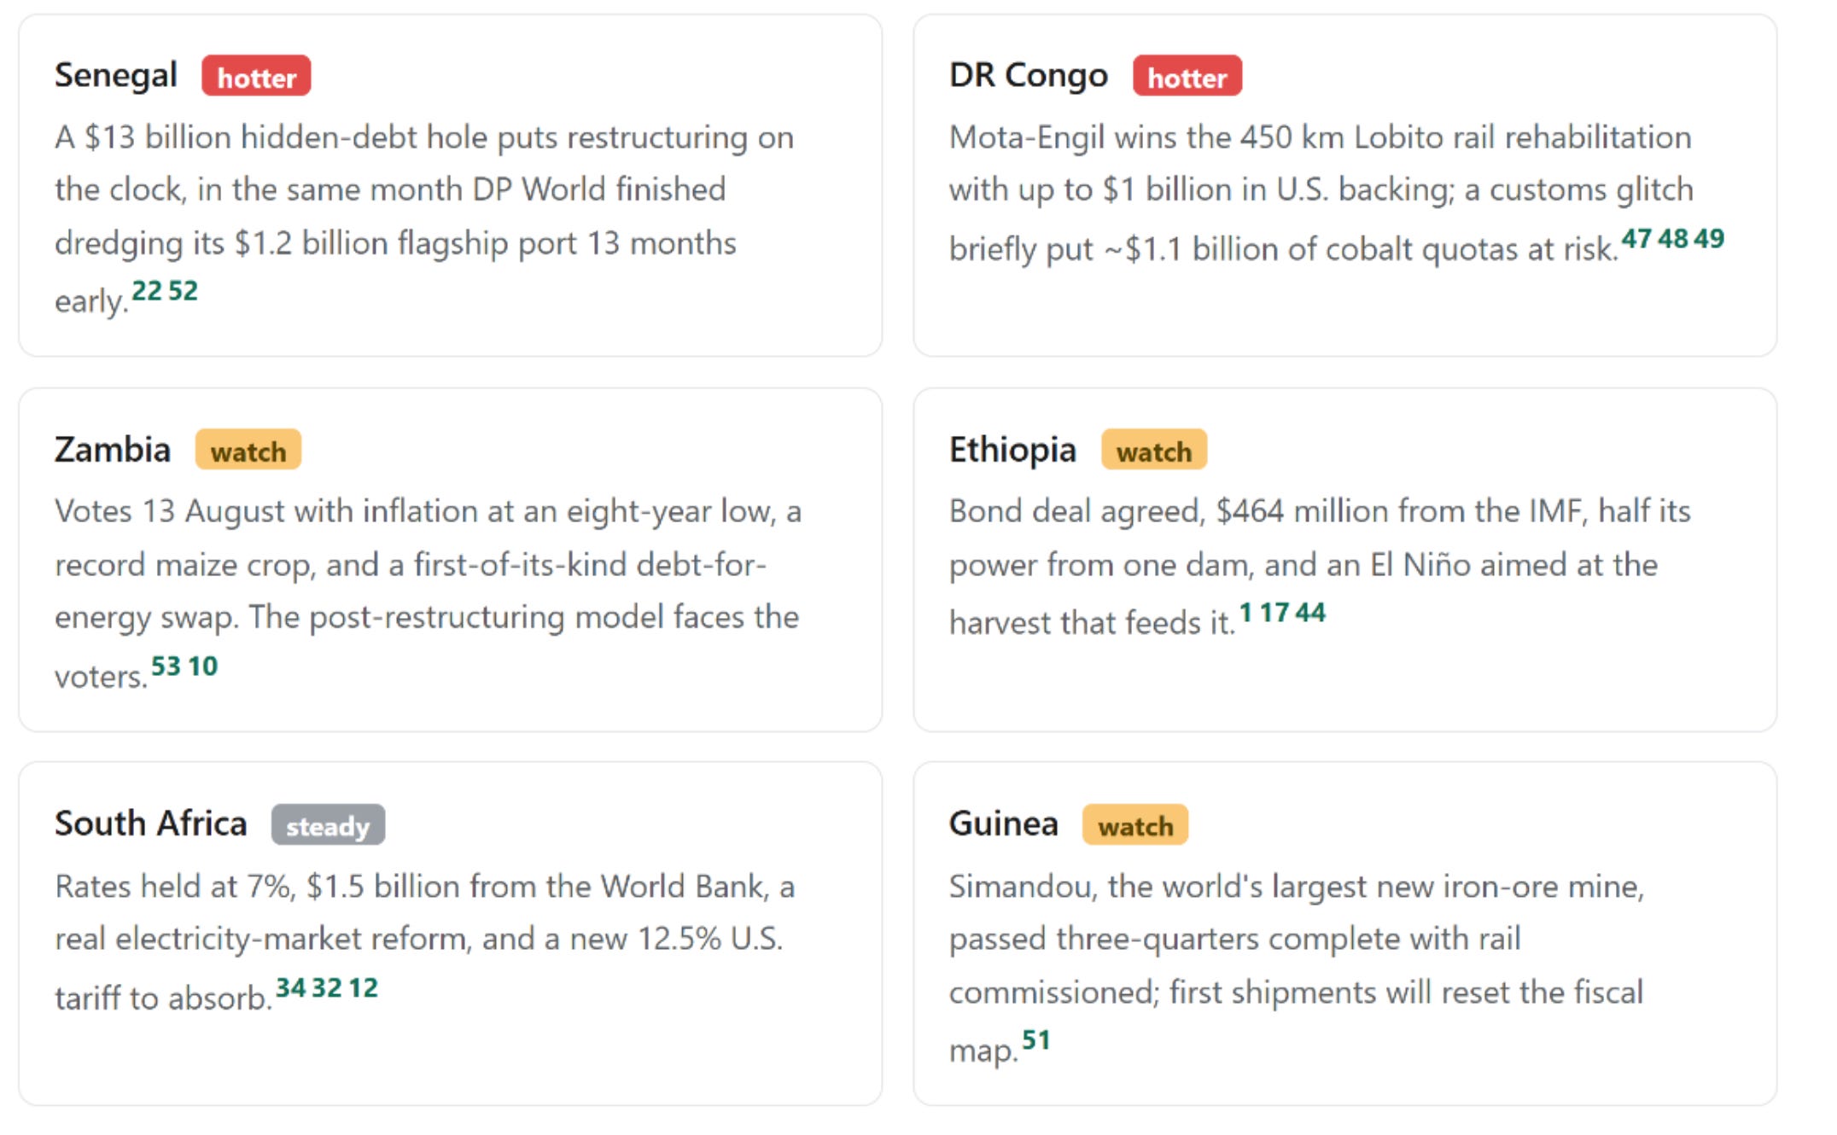The width and height of the screenshot is (1837, 1135).
Task: Open citation 22 in Senegal card
Action: (x=147, y=291)
